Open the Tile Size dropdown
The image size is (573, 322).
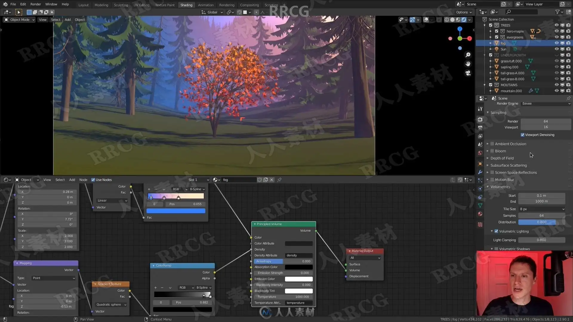coord(542,209)
